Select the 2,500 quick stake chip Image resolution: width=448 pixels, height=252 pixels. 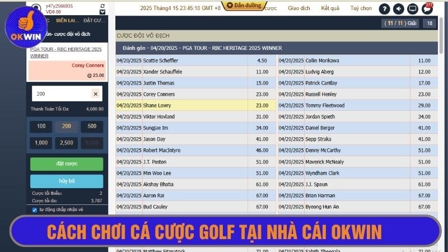click(67, 143)
